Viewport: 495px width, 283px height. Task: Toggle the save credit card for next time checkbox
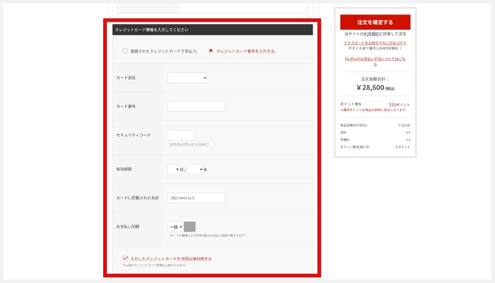(x=125, y=259)
